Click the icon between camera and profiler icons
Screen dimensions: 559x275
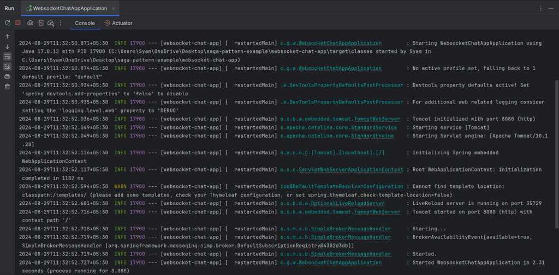tap(41, 23)
